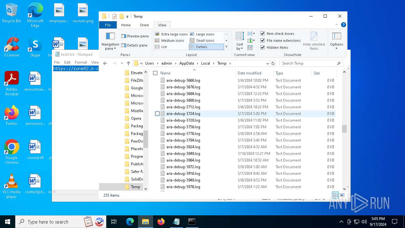Select file aria-debug-3668.log

pyautogui.click(x=183, y=80)
